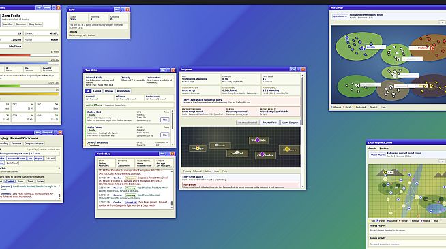446x249 pixels.
Task: Click the red health bar on character sheet
Action: [x=29, y=56]
